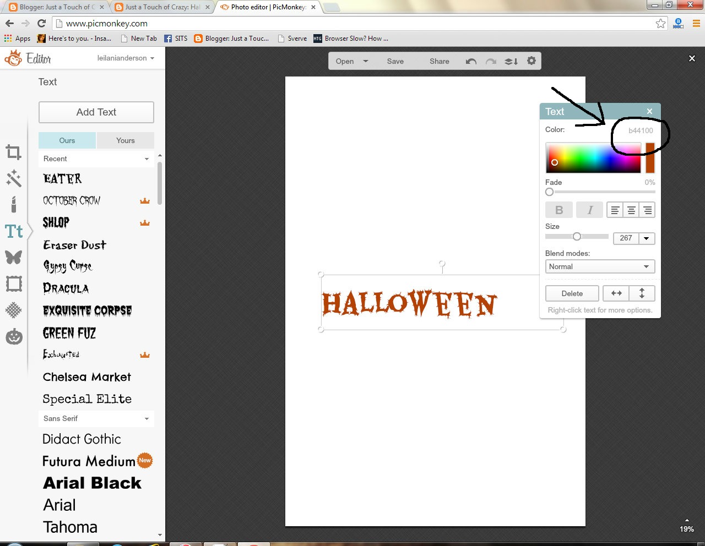This screenshot has width=705, height=546.
Task: Open the Textures tool icon
Action: (x=14, y=310)
